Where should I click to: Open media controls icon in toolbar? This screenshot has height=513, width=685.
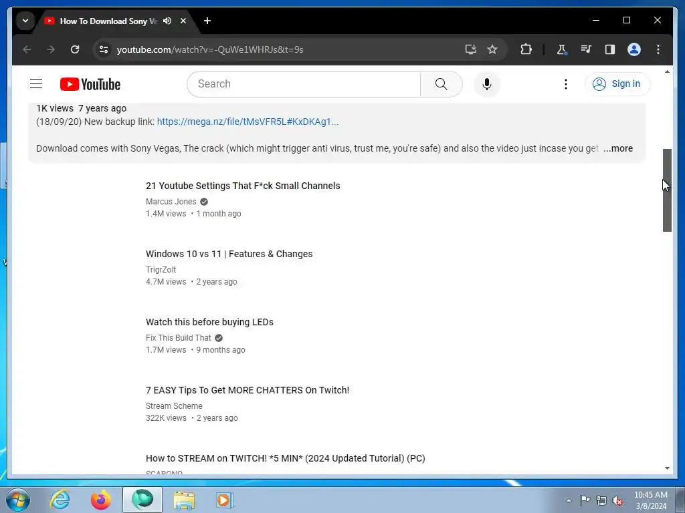(x=586, y=49)
